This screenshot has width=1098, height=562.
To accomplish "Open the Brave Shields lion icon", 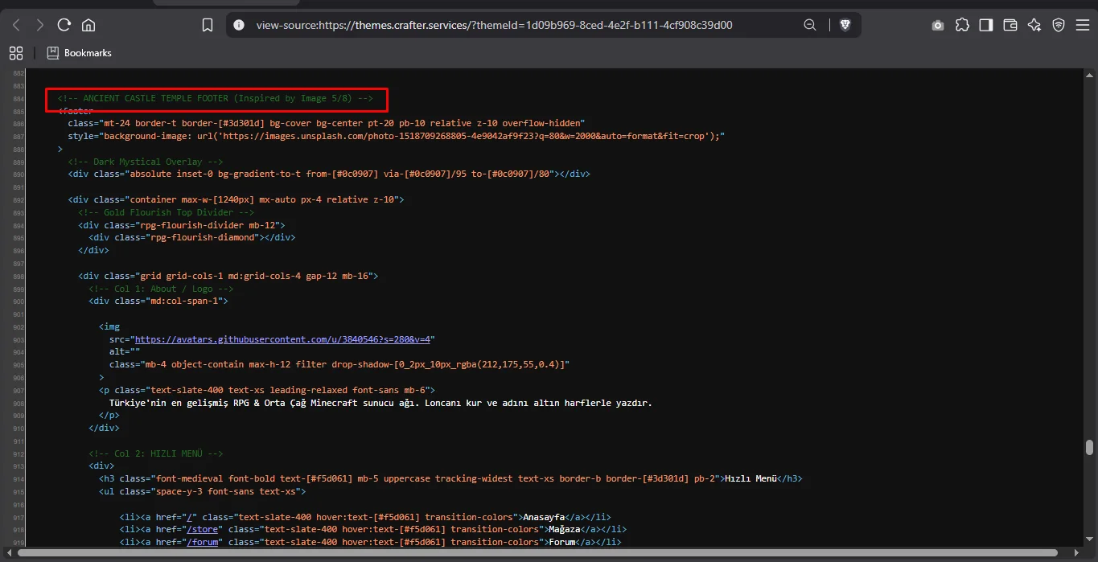I will pyautogui.click(x=845, y=25).
